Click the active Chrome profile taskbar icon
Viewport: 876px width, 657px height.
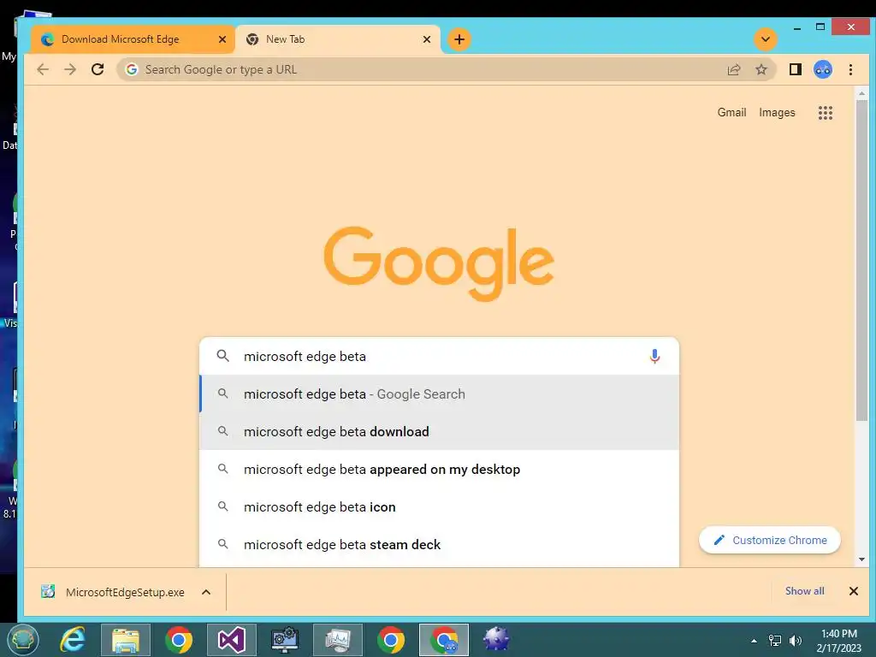point(444,640)
